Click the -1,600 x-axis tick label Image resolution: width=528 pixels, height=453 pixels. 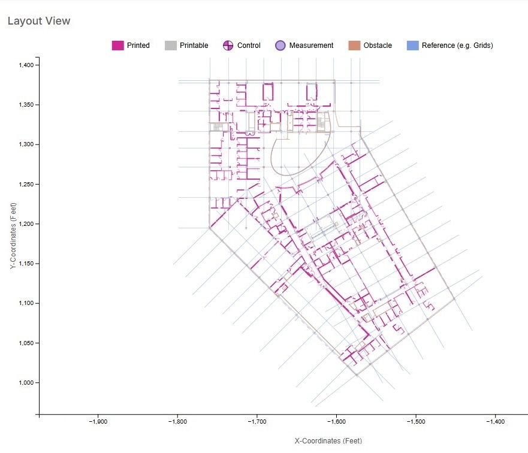[336, 422]
